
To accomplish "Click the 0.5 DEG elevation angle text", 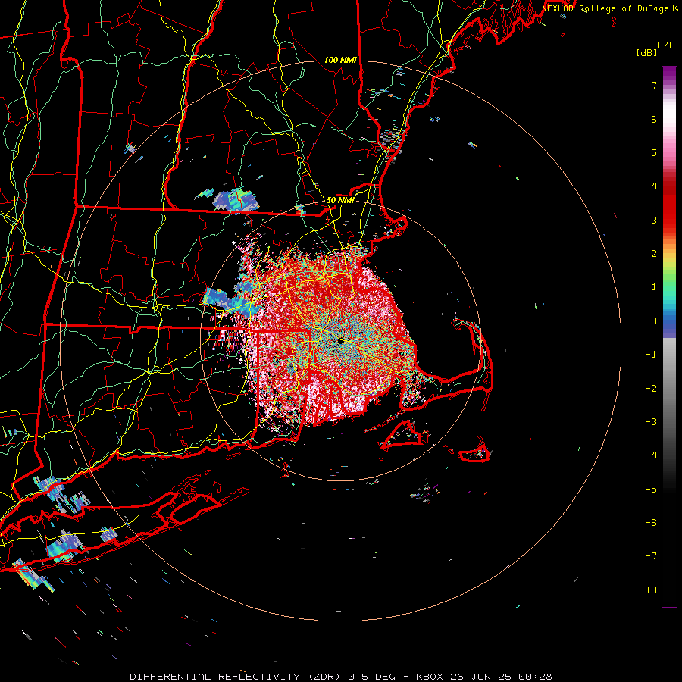I will point(372,677).
